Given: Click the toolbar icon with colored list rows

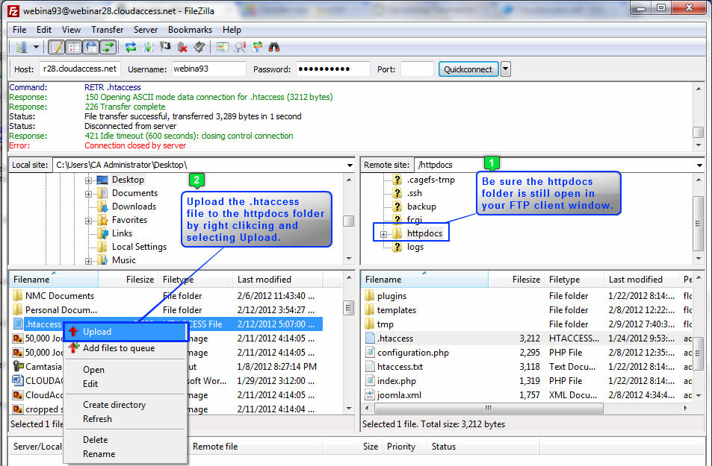Looking at the screenshot, I should point(222,47).
